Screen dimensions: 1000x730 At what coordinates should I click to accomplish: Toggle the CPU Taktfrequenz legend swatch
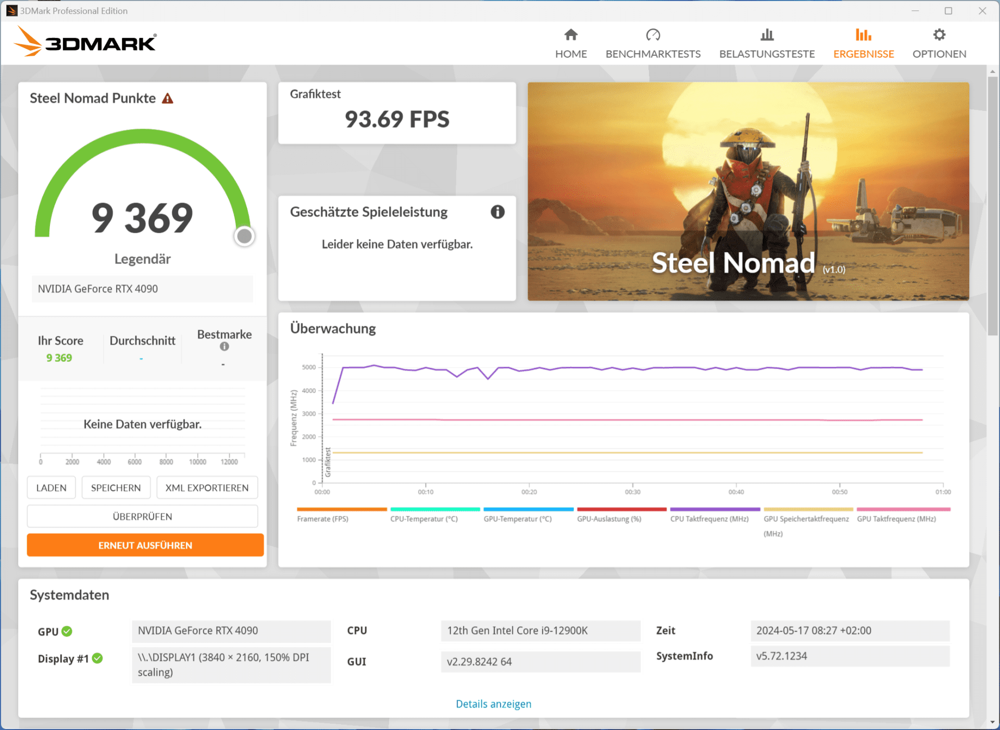coord(715,509)
